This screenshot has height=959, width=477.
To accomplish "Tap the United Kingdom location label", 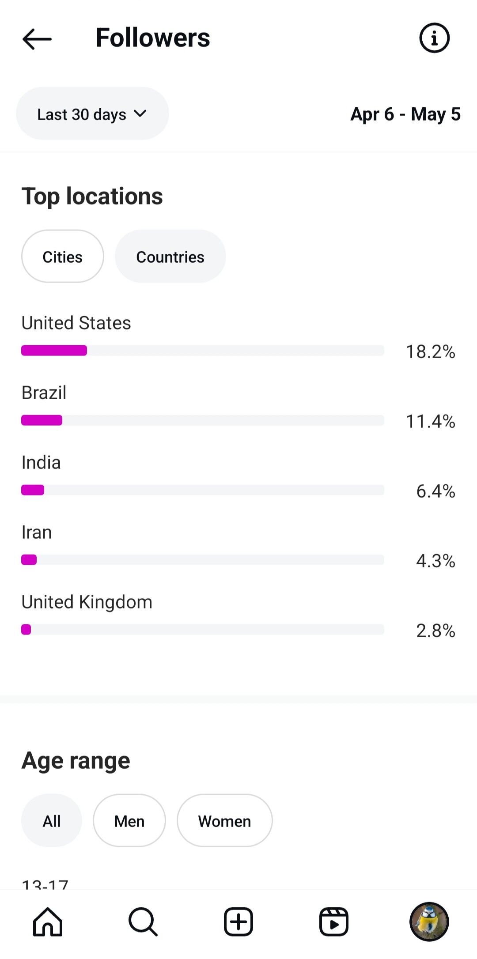I will [87, 602].
